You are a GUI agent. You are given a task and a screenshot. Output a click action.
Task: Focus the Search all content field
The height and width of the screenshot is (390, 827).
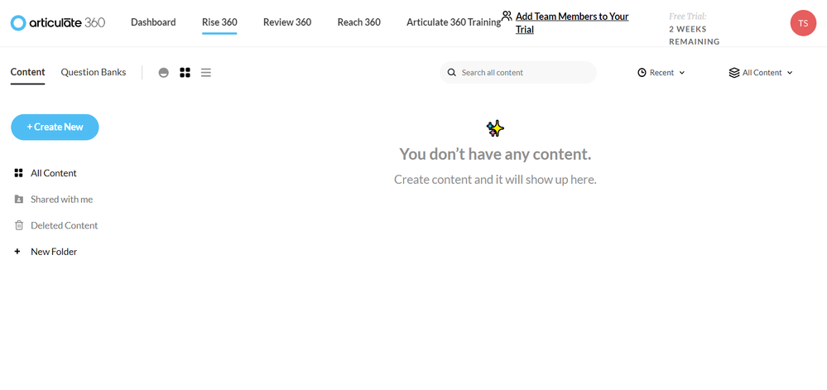518,72
